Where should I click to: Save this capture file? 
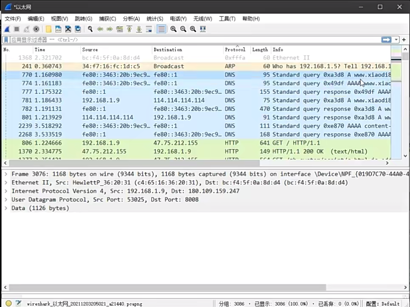pos(58,29)
